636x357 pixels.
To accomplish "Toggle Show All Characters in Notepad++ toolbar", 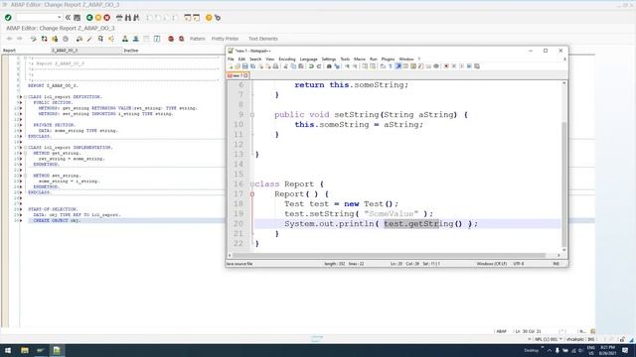I will pos(391,66).
